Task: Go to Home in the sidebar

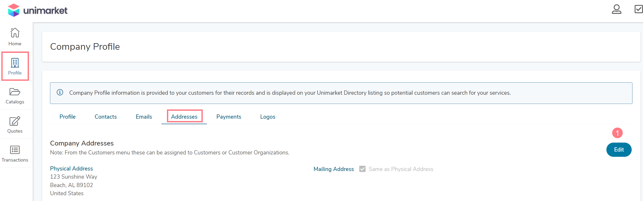Action: click(x=15, y=37)
